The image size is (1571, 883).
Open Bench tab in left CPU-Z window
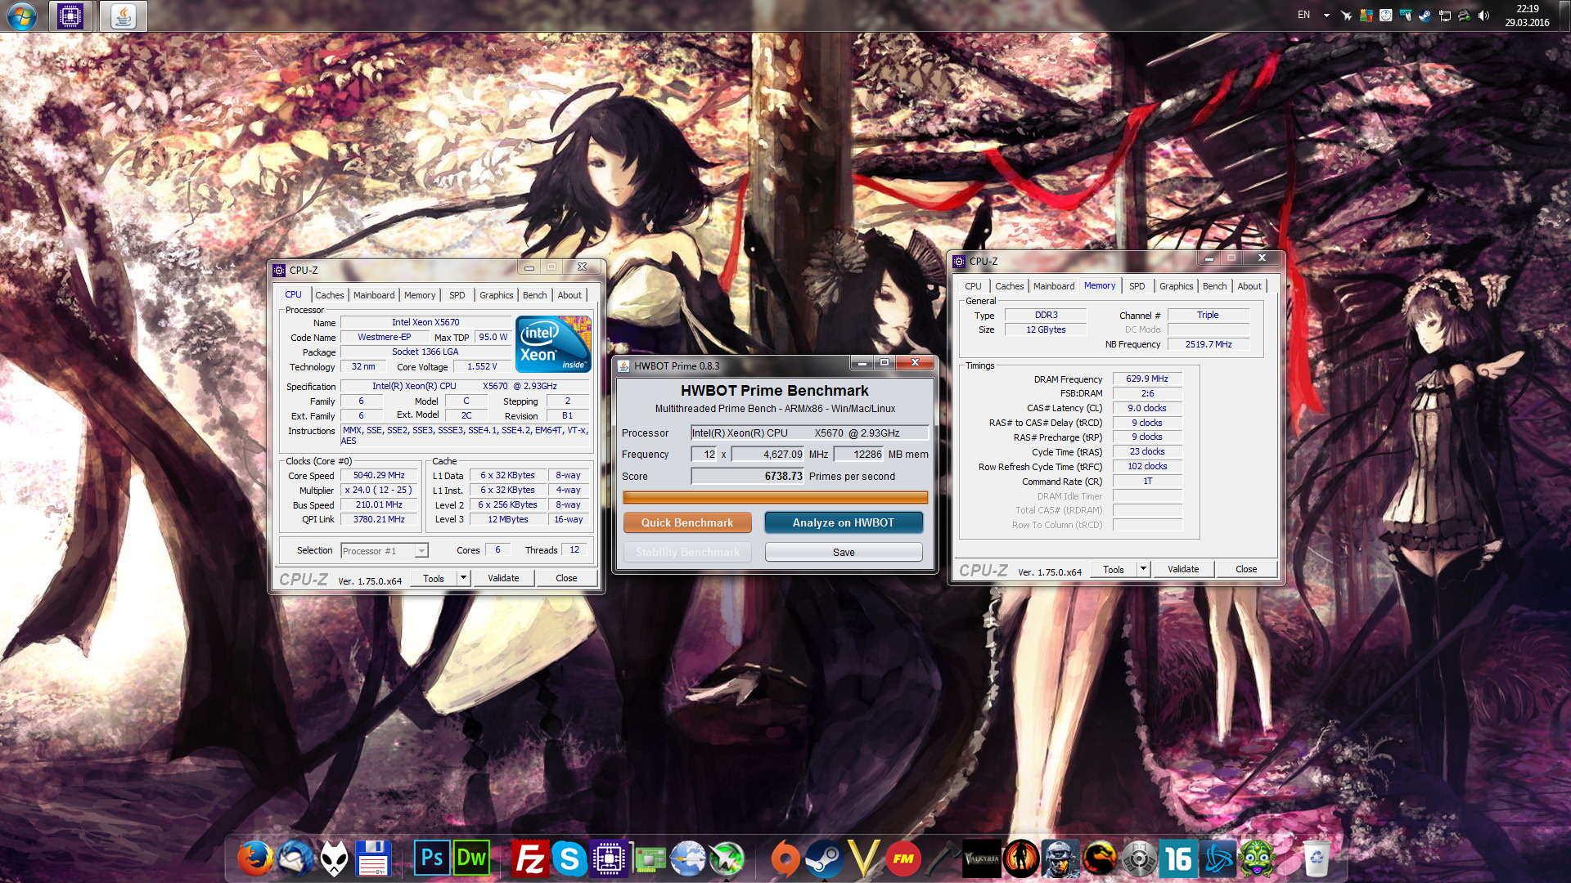(535, 295)
